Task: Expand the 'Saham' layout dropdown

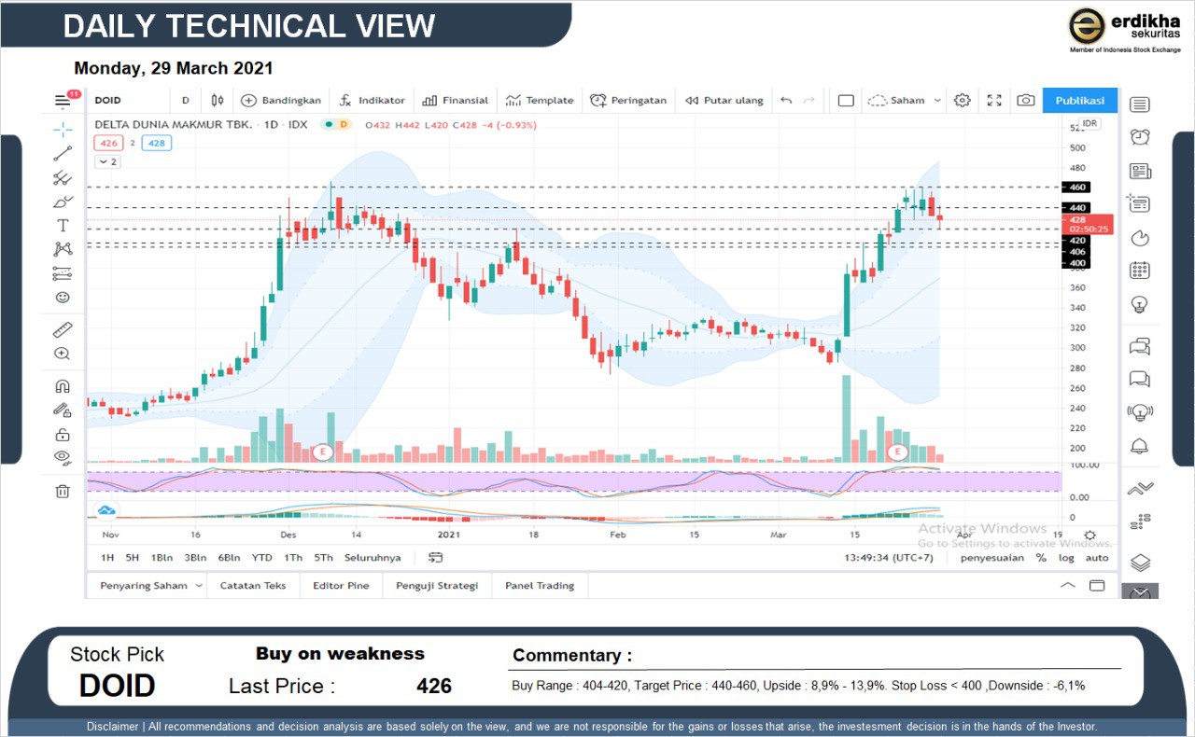Action: pos(937,101)
